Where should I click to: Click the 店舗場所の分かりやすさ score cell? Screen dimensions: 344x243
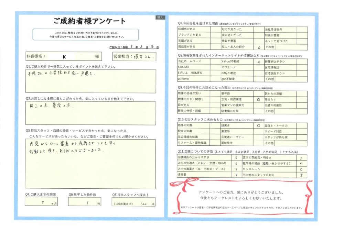point(236,157)
